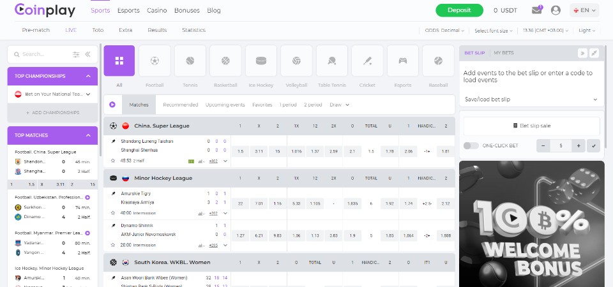Open the Draw filter dropdown
The width and height of the screenshot is (613, 287).
pos(339,105)
